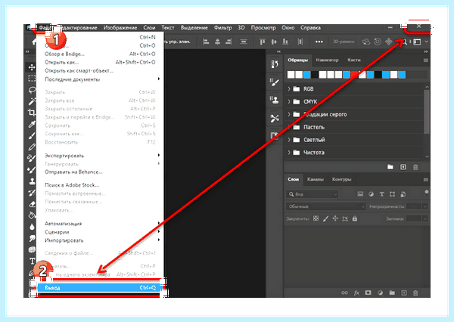Select the Clone Stamp tool
The height and width of the screenshot is (322, 454).
pos(32,181)
